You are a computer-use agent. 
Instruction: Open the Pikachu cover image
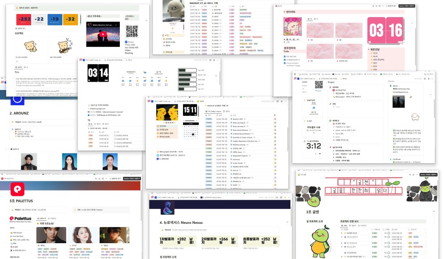pyautogui.click(x=167, y=112)
